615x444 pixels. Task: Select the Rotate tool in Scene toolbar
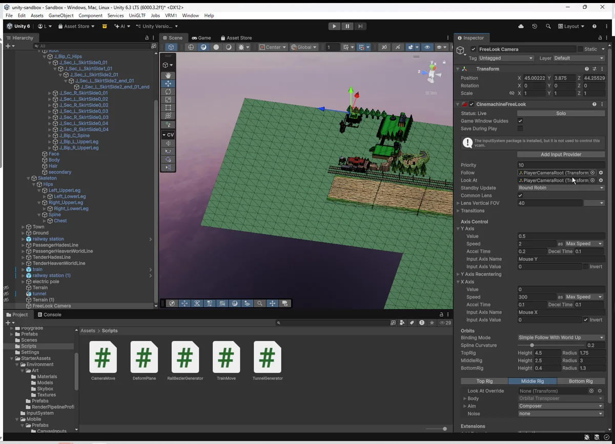(x=168, y=92)
